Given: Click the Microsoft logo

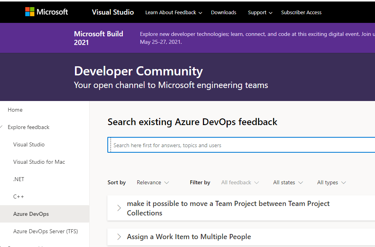Looking at the screenshot, I should 47,12.
